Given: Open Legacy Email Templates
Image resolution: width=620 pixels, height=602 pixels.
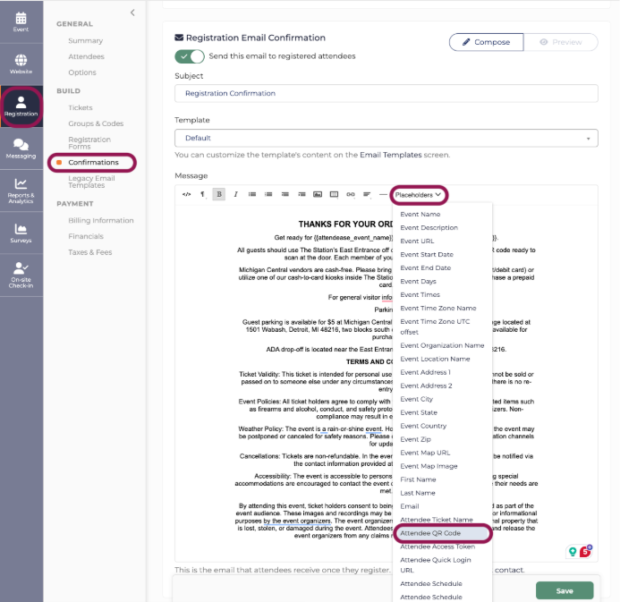Looking at the screenshot, I should click(91, 182).
